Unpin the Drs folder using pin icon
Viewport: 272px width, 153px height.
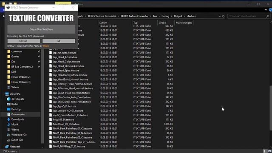[x=39, y=62]
